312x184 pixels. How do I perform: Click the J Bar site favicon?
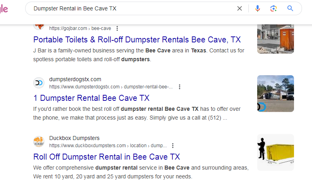click(39, 26)
